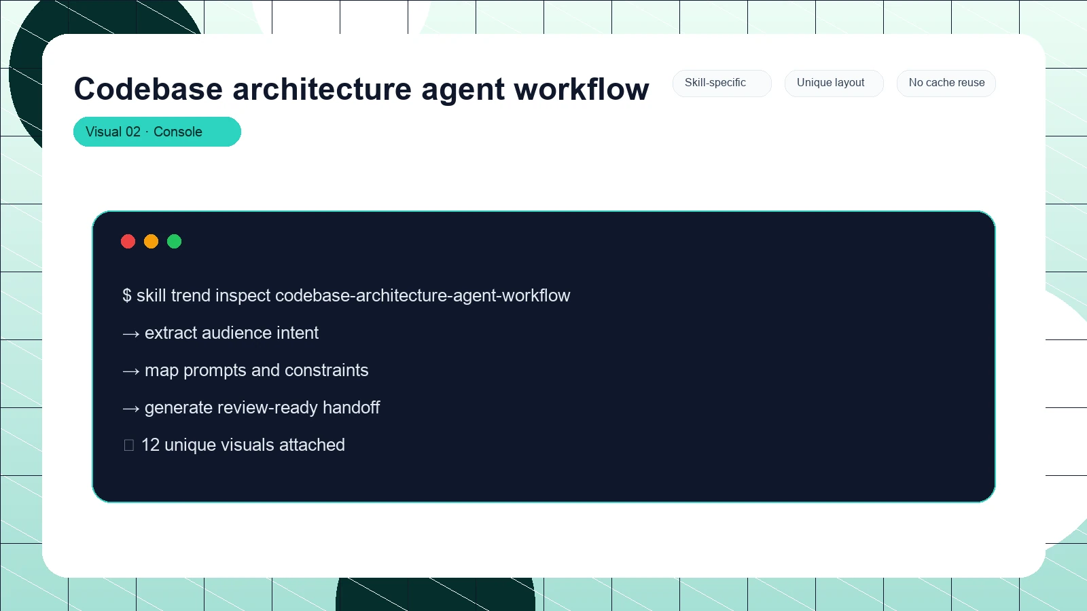Select the Unique layout tag
Viewport: 1087px width, 611px height.
click(834, 83)
